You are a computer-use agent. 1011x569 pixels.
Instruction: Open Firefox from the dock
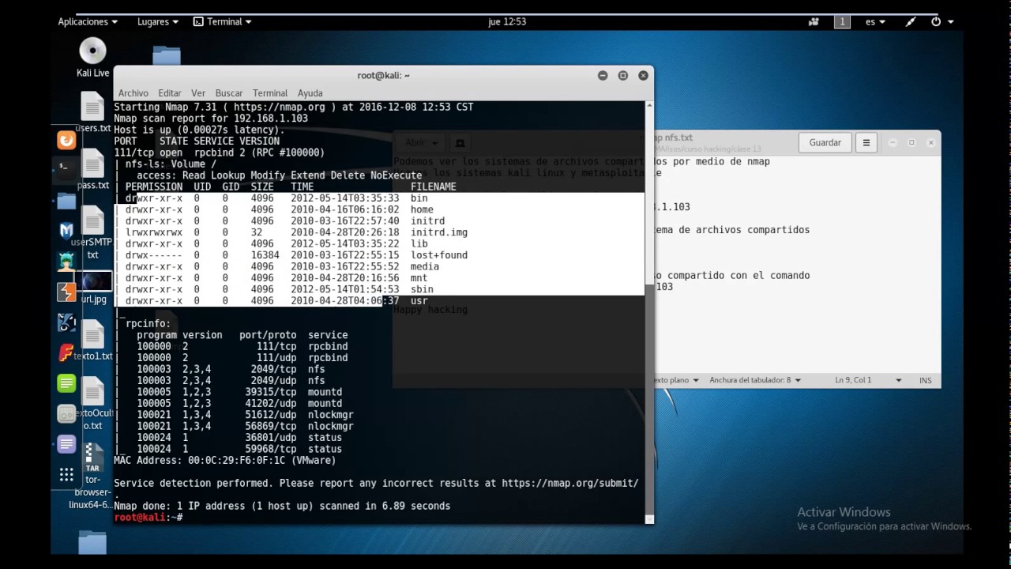point(66,141)
